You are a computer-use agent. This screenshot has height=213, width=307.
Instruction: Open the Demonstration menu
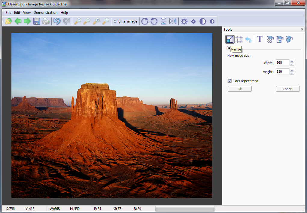[x=45, y=13]
